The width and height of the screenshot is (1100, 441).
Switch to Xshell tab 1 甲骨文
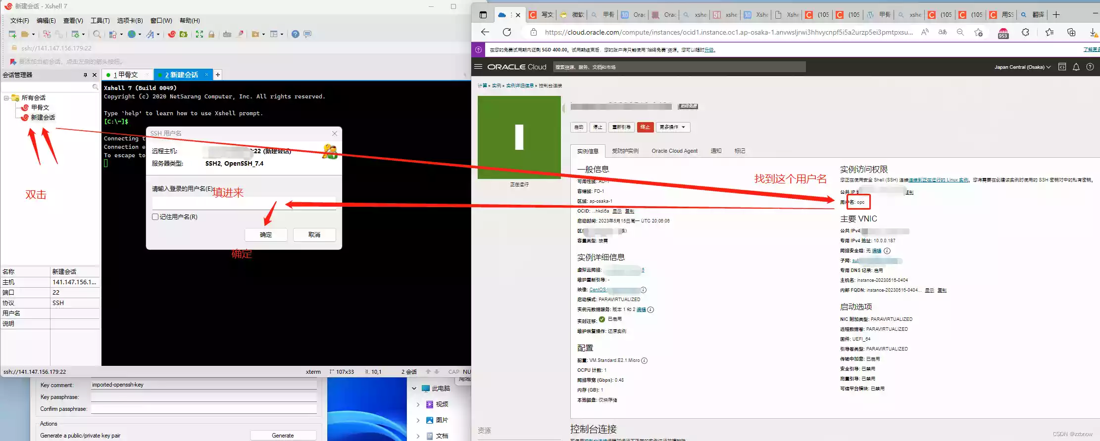(x=127, y=75)
